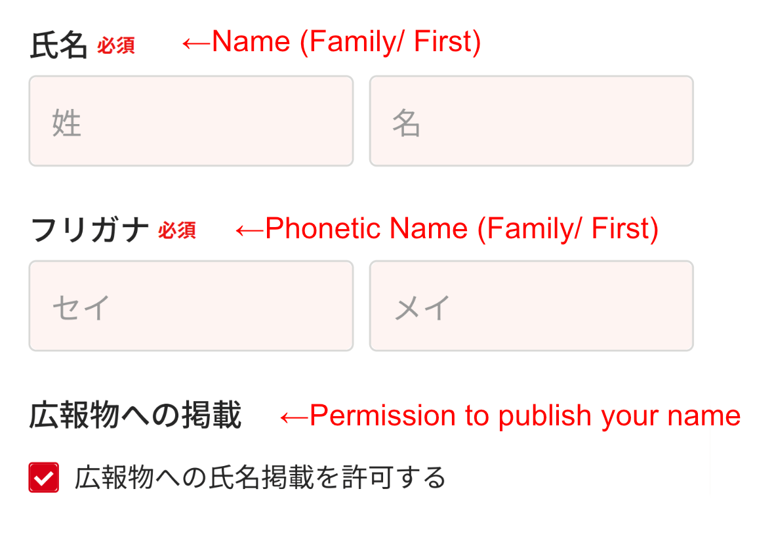Screen dimensions: 774x533
Task: Click the 'Phonetic Name (Family/ First)' annotation
Action: (461, 229)
